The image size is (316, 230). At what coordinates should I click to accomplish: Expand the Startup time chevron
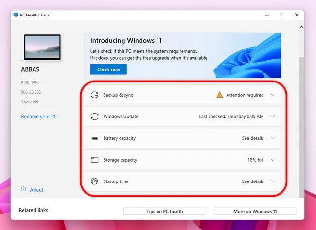(272, 181)
